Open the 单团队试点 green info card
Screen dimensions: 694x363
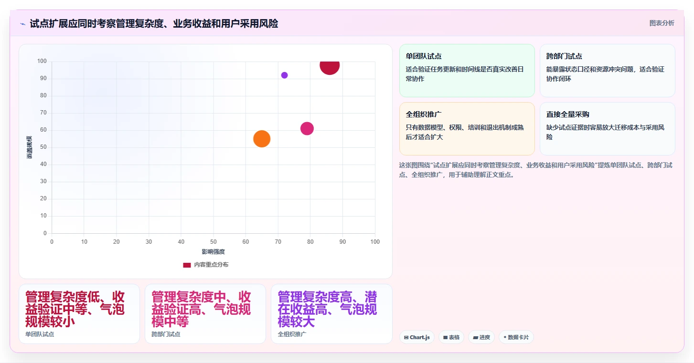(x=467, y=71)
